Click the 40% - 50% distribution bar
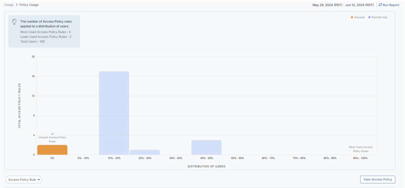Image resolution: width=405 pixels, height=188 pixels. tap(206, 147)
